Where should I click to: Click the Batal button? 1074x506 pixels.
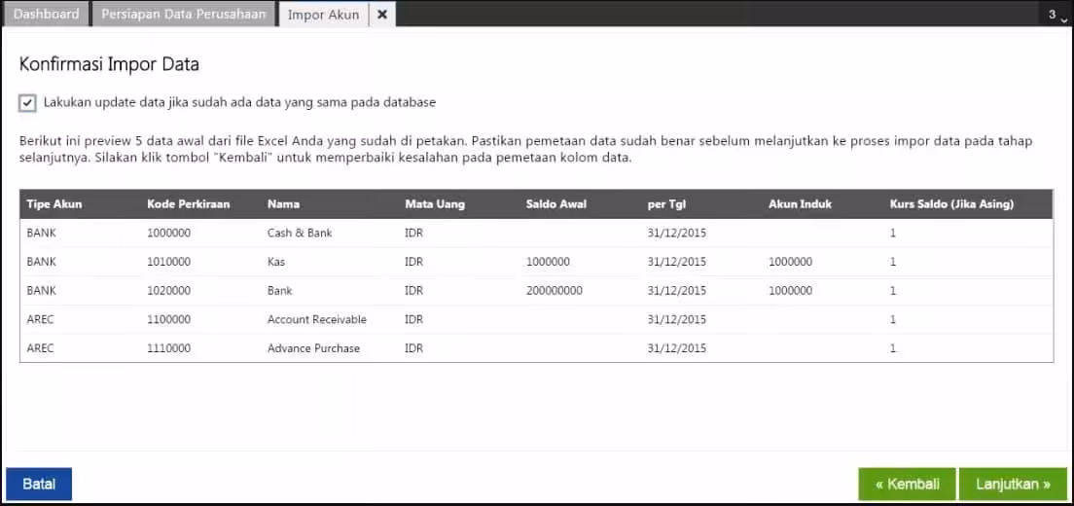(x=39, y=484)
